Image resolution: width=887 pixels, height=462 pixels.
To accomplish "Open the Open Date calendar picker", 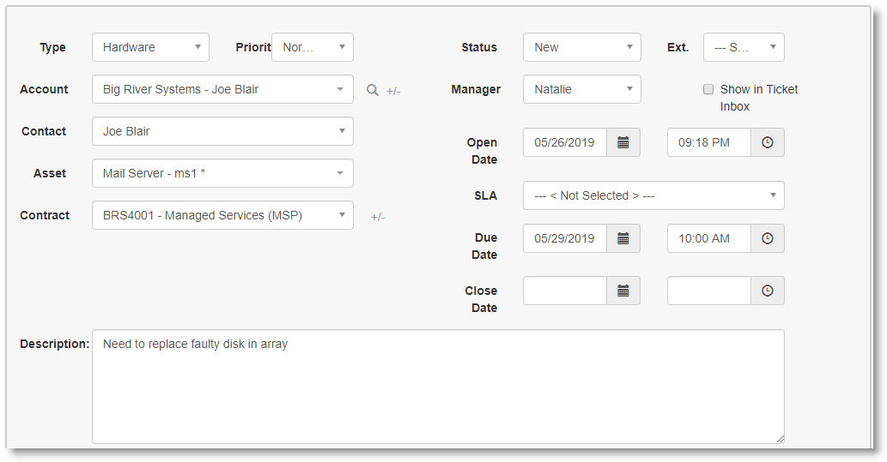I will click(x=623, y=142).
